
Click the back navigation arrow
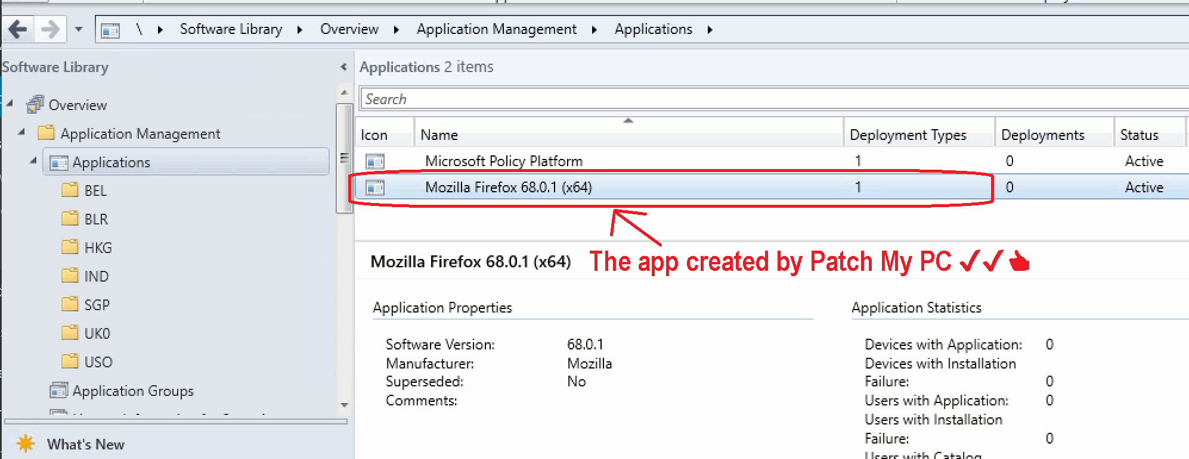18,29
